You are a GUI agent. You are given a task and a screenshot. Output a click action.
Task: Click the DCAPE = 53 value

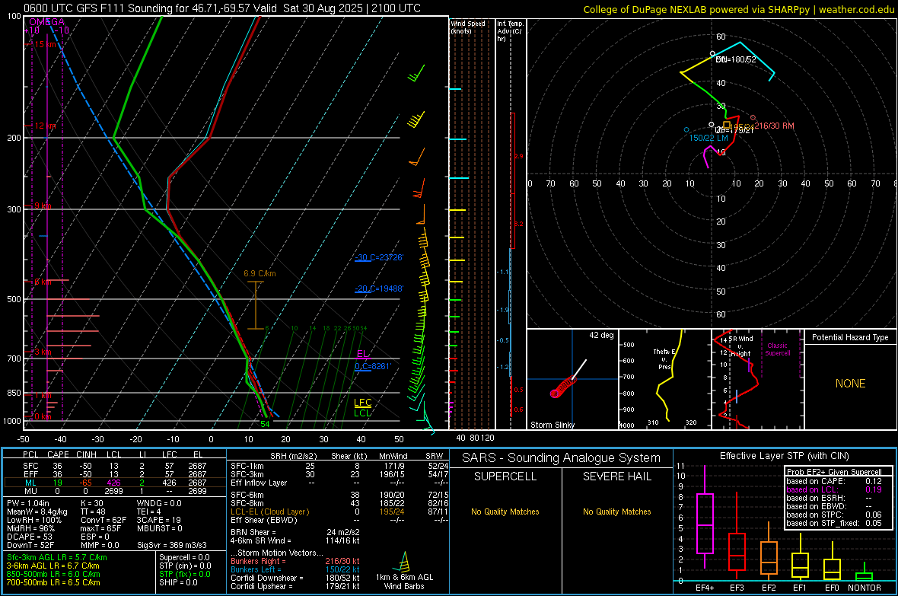pos(30,537)
